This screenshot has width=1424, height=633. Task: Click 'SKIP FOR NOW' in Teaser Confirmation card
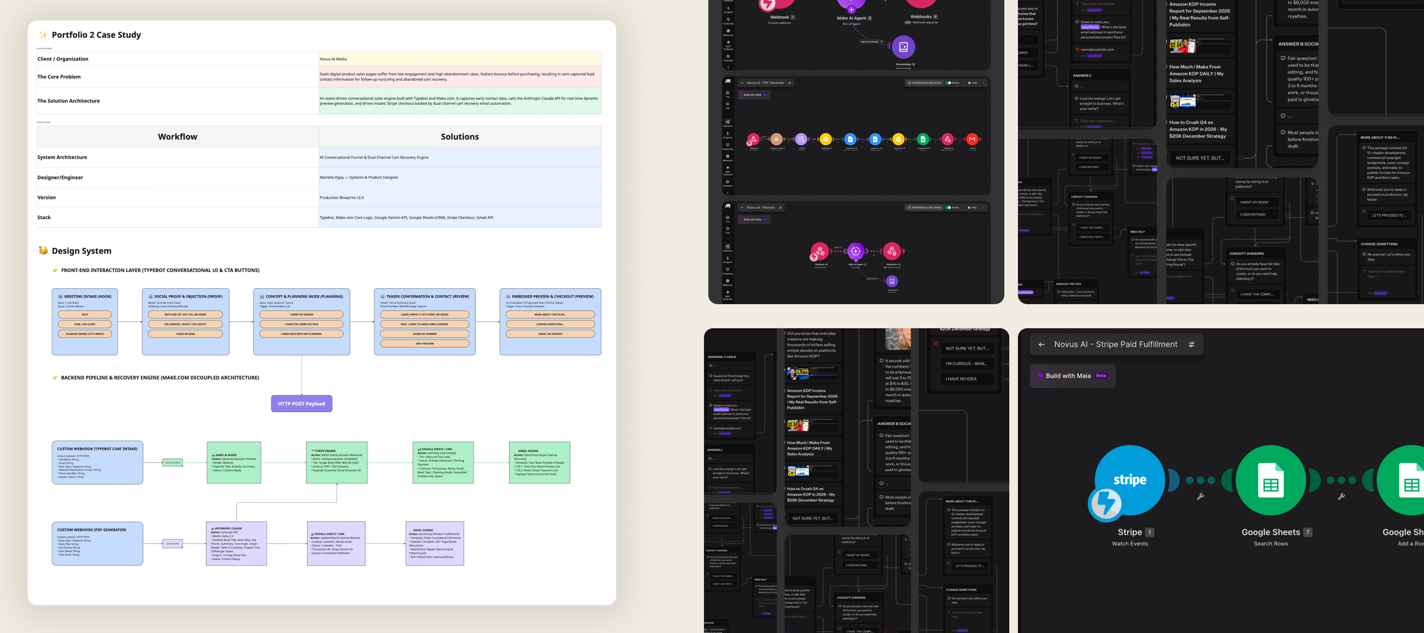coord(424,344)
